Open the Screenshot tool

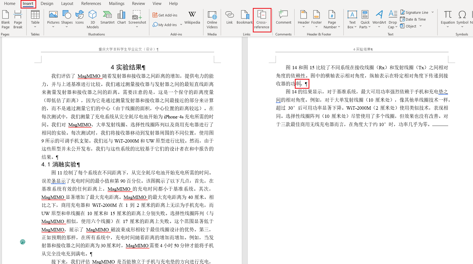tap(137, 20)
